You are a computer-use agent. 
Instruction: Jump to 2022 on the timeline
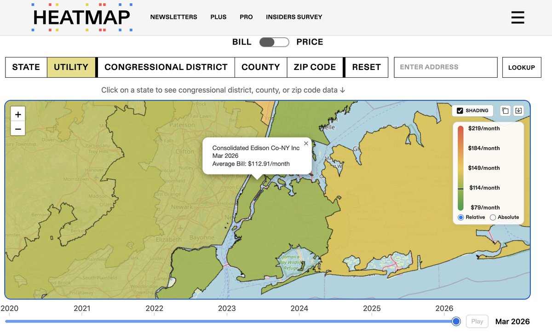(x=155, y=308)
